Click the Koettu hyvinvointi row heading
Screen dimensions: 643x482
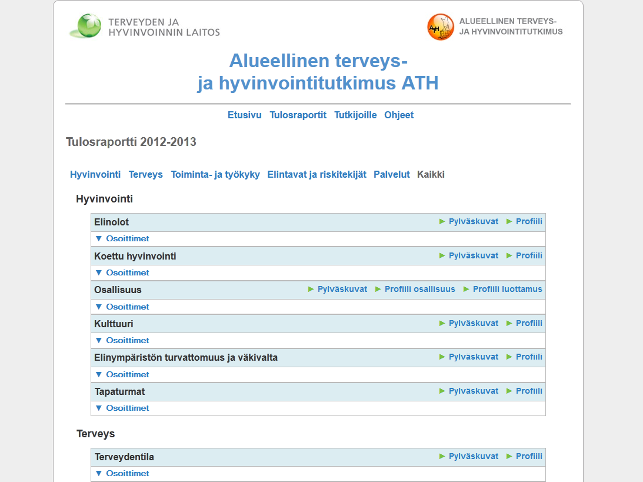(x=135, y=257)
